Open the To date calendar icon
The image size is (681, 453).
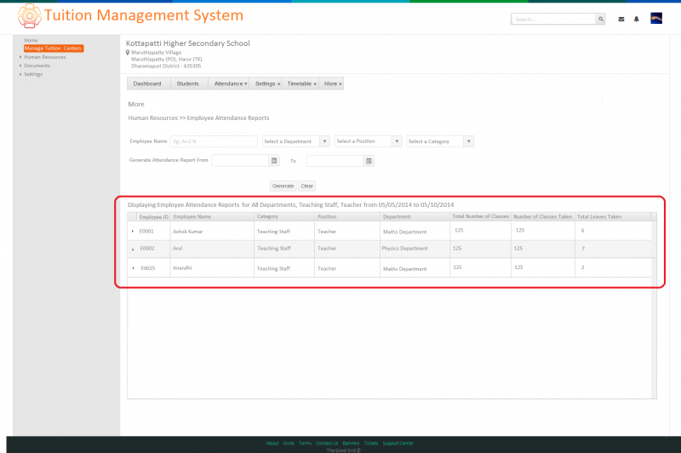pos(369,161)
